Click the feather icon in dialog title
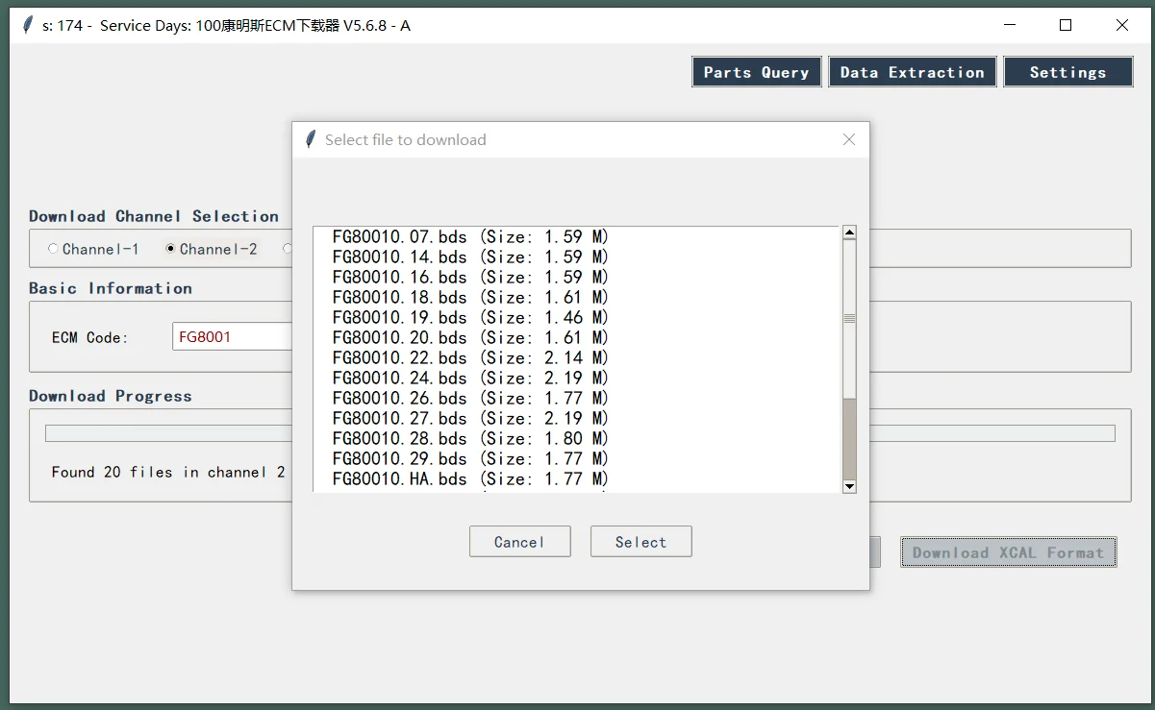Image resolution: width=1155 pixels, height=710 pixels. pyautogui.click(x=311, y=139)
